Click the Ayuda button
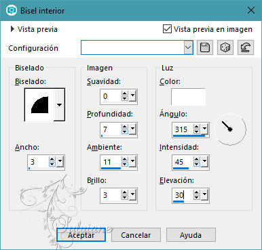Viewport: 262px width, 250px height. click(x=191, y=235)
